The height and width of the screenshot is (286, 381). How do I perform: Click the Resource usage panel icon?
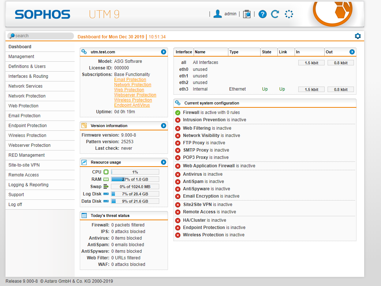click(84, 162)
